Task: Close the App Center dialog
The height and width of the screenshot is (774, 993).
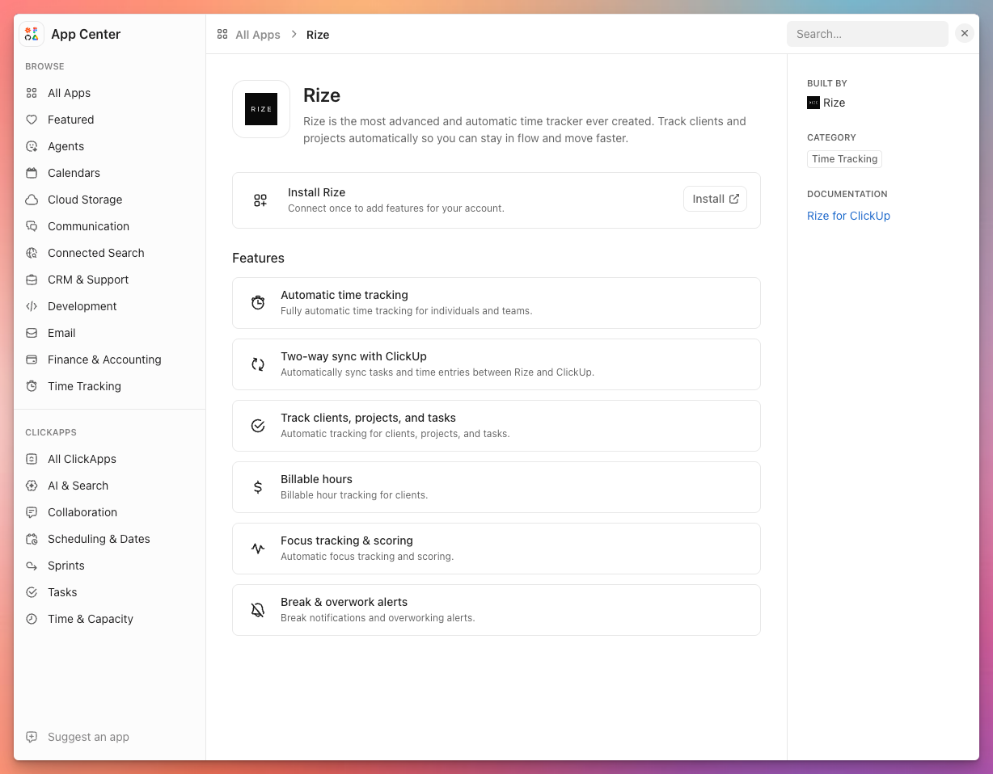Action: [965, 33]
